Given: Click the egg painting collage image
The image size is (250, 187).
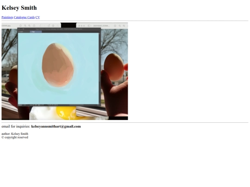Looking at the screenshot, I should [65, 71].
